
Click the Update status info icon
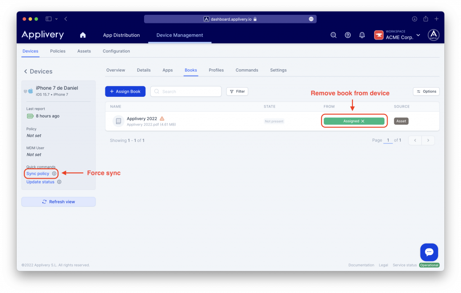(x=59, y=182)
